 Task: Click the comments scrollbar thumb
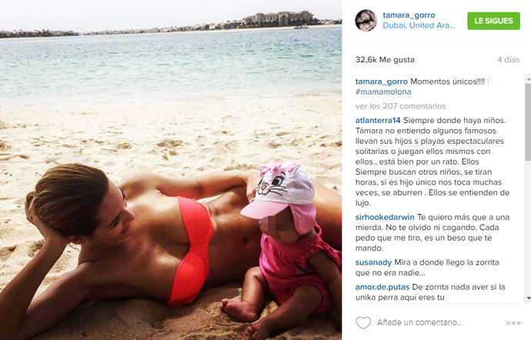(528, 122)
